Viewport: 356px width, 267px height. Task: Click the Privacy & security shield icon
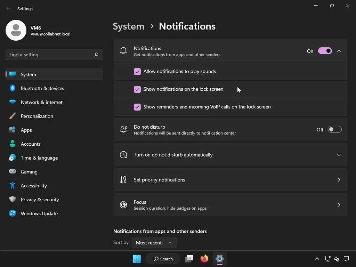pyautogui.click(x=13, y=200)
